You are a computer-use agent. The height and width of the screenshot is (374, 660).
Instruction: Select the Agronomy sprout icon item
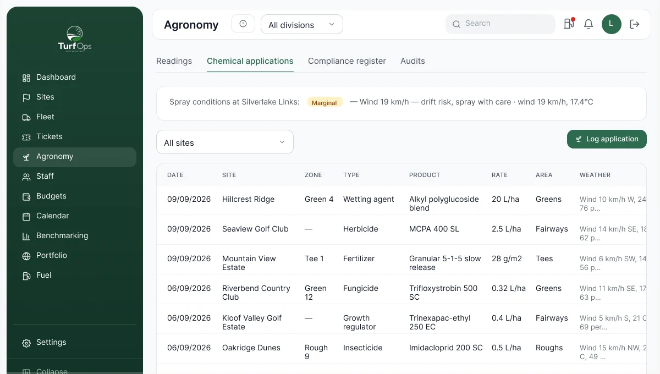pyautogui.click(x=75, y=157)
